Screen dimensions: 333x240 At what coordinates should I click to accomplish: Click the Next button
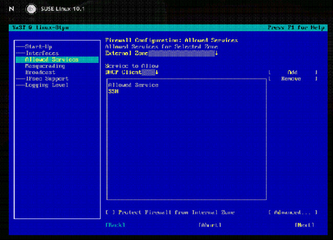[304, 225]
